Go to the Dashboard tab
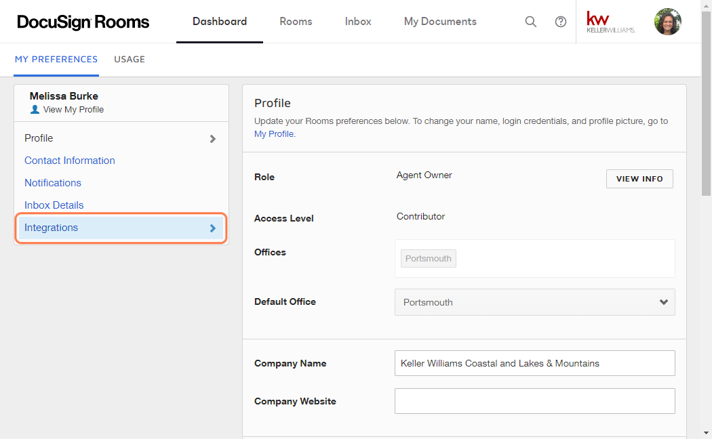712x439 pixels. tap(220, 21)
